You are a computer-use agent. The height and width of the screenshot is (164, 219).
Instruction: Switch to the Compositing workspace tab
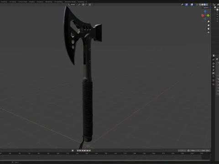click(58, 2)
